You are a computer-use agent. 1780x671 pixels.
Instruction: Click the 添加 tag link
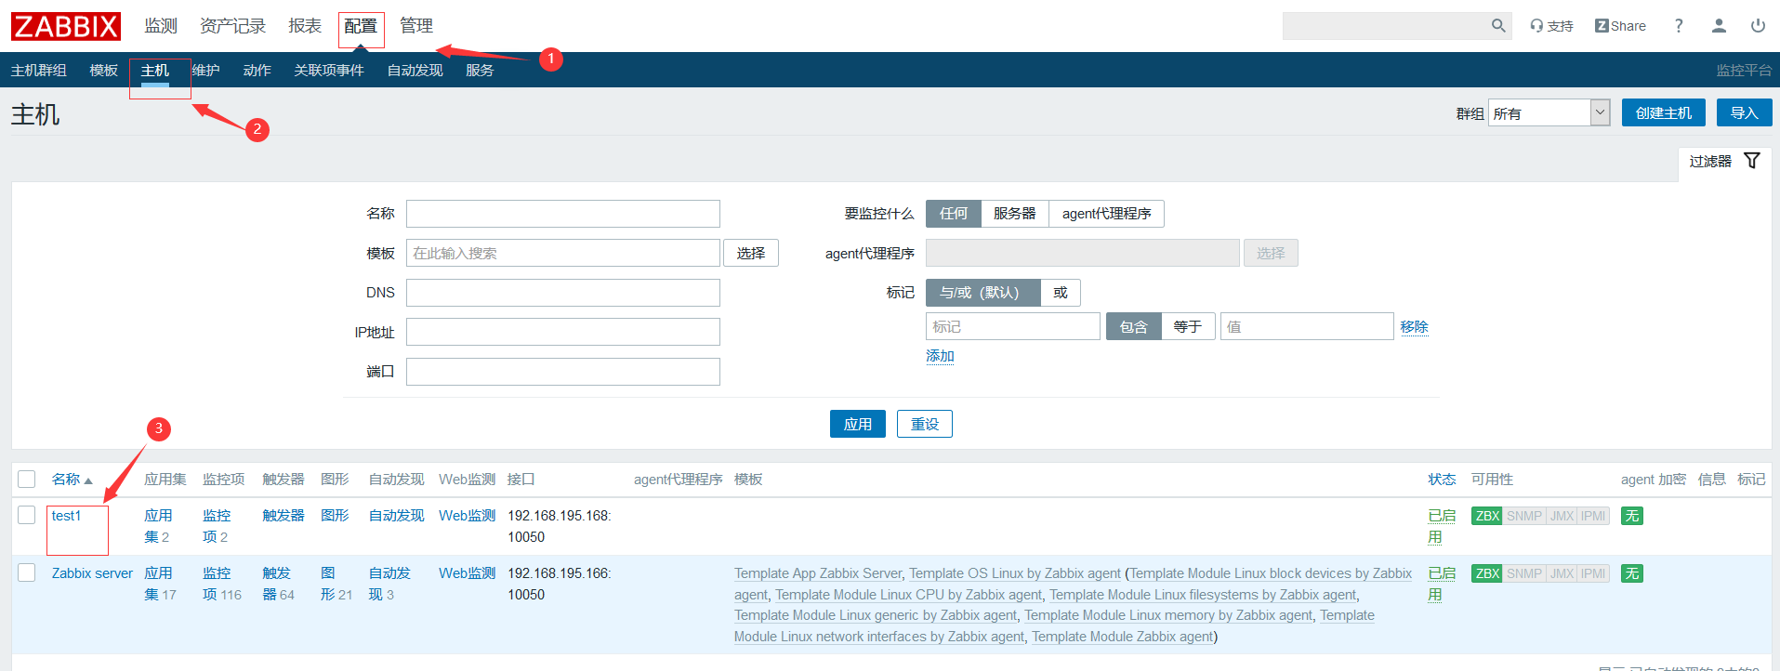tap(940, 356)
